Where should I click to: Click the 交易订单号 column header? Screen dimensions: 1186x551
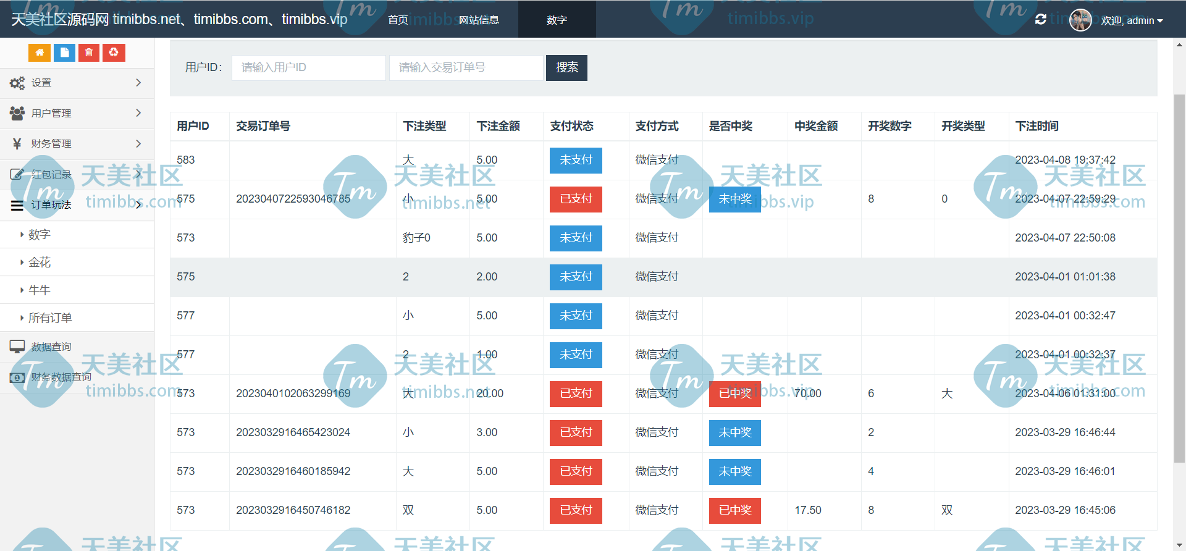[263, 126]
